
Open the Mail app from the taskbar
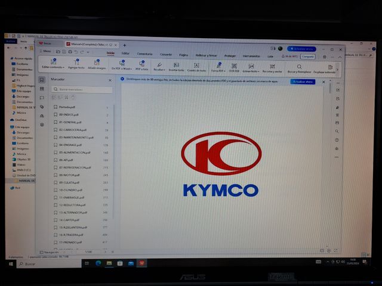[131, 263]
